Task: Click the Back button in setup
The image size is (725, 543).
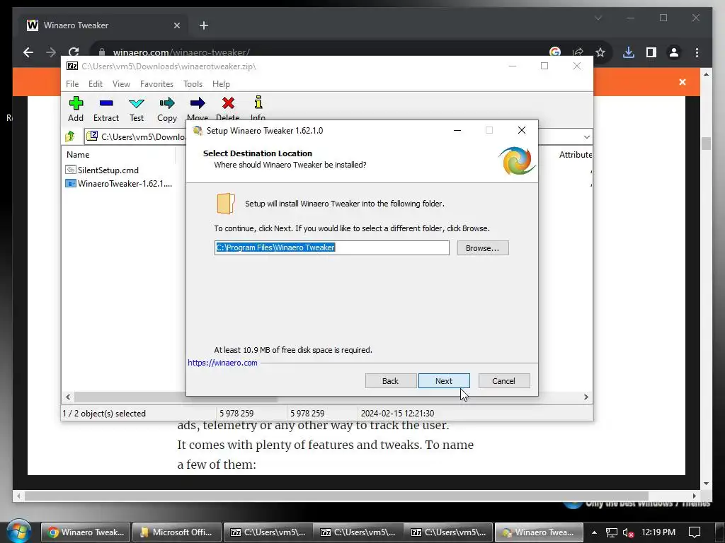Action: coord(391,381)
